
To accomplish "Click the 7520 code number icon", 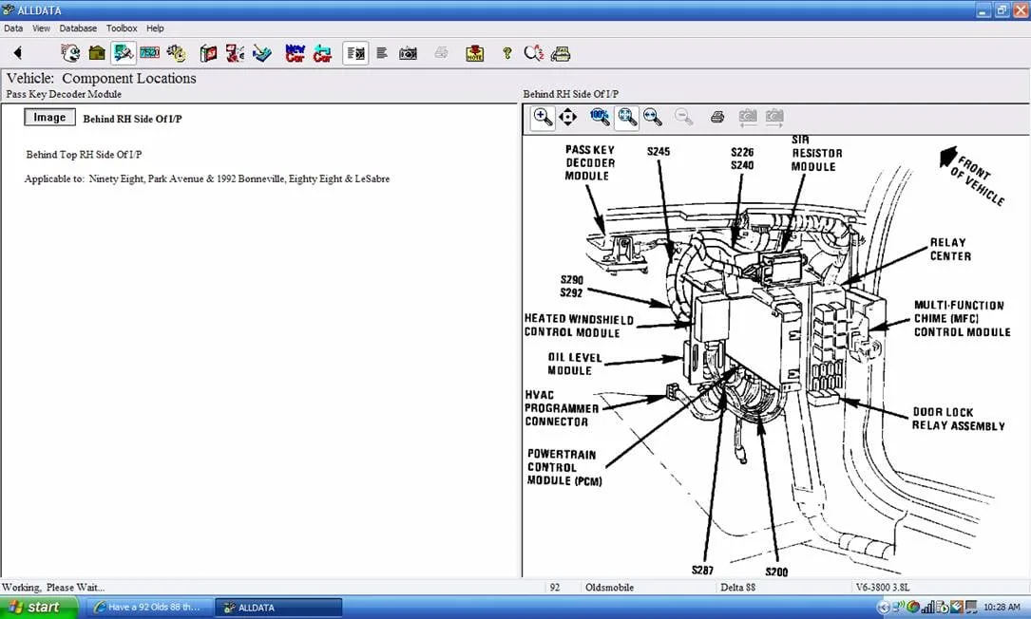I will pyautogui.click(x=150, y=53).
